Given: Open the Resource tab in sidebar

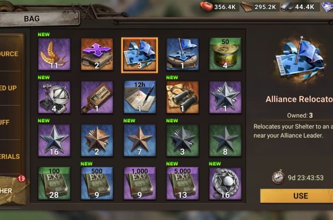Looking at the screenshot, I should [11, 54].
